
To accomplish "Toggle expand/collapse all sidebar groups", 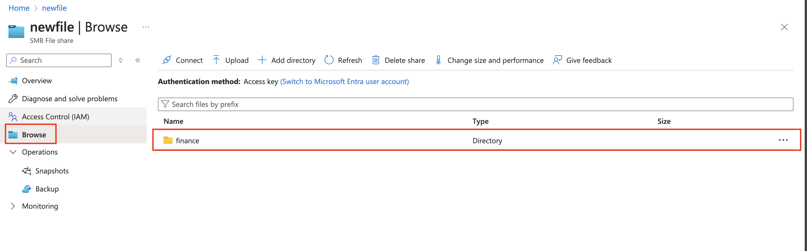I will [121, 60].
